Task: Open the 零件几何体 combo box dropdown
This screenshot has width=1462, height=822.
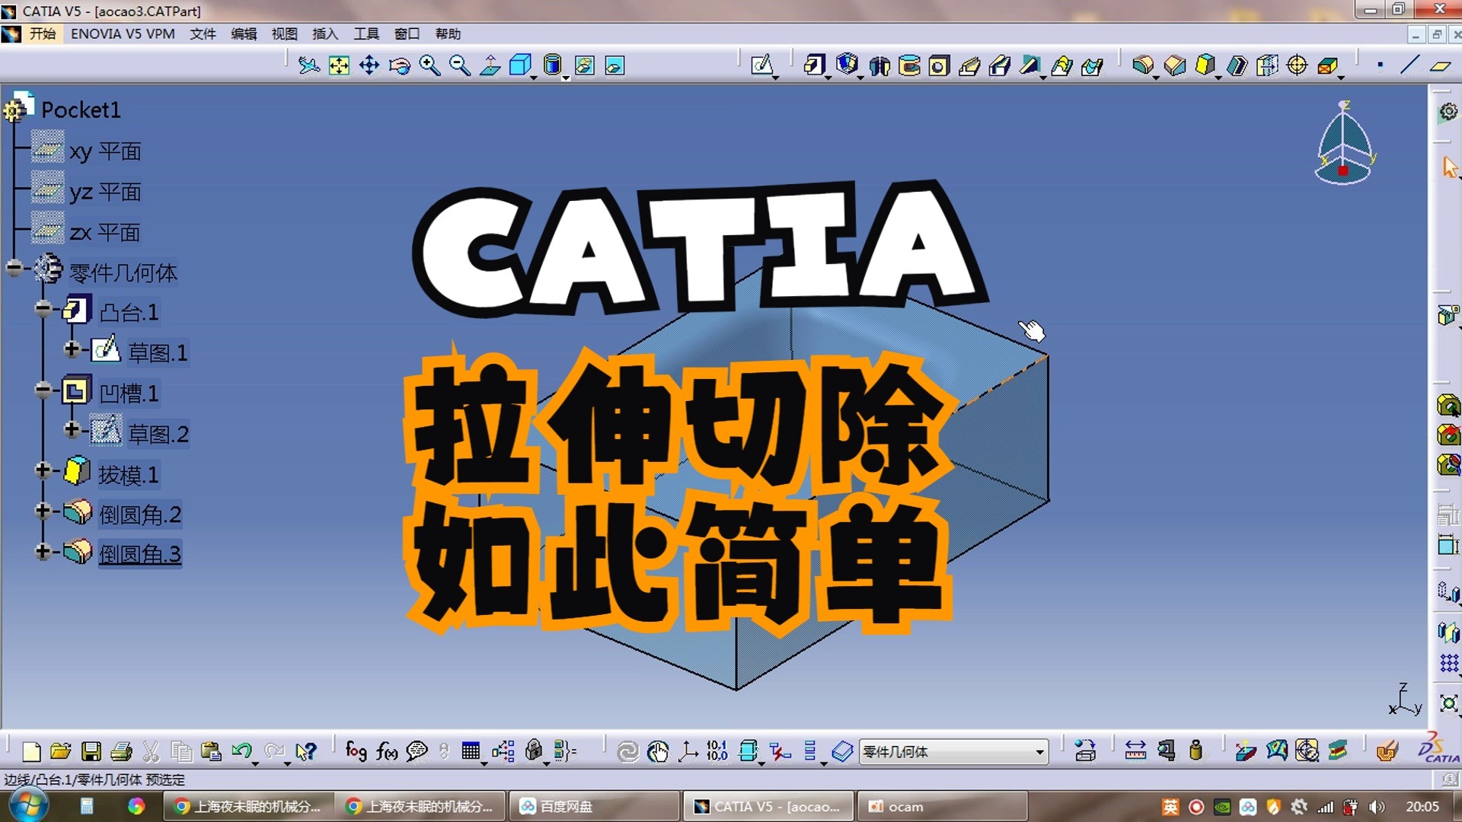Action: point(1039,752)
